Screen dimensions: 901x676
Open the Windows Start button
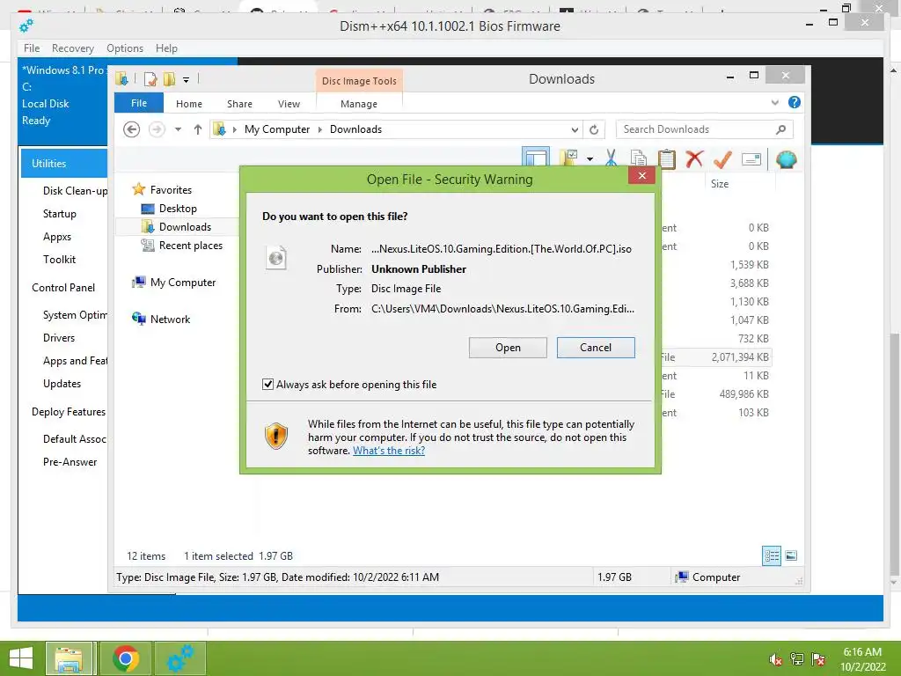point(22,658)
